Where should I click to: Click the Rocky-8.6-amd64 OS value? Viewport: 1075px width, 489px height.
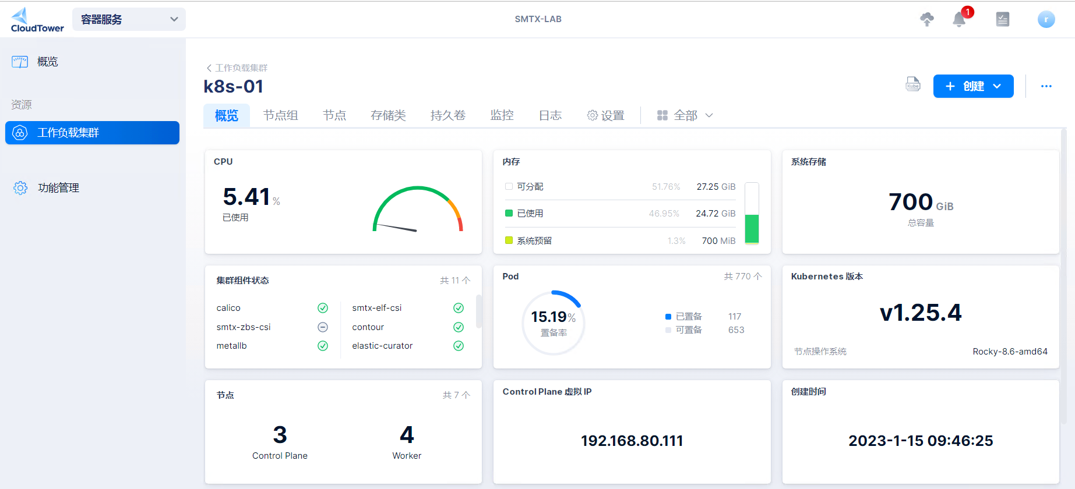1010,352
